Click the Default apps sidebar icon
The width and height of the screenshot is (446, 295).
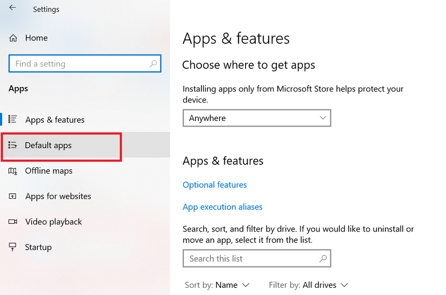point(13,145)
